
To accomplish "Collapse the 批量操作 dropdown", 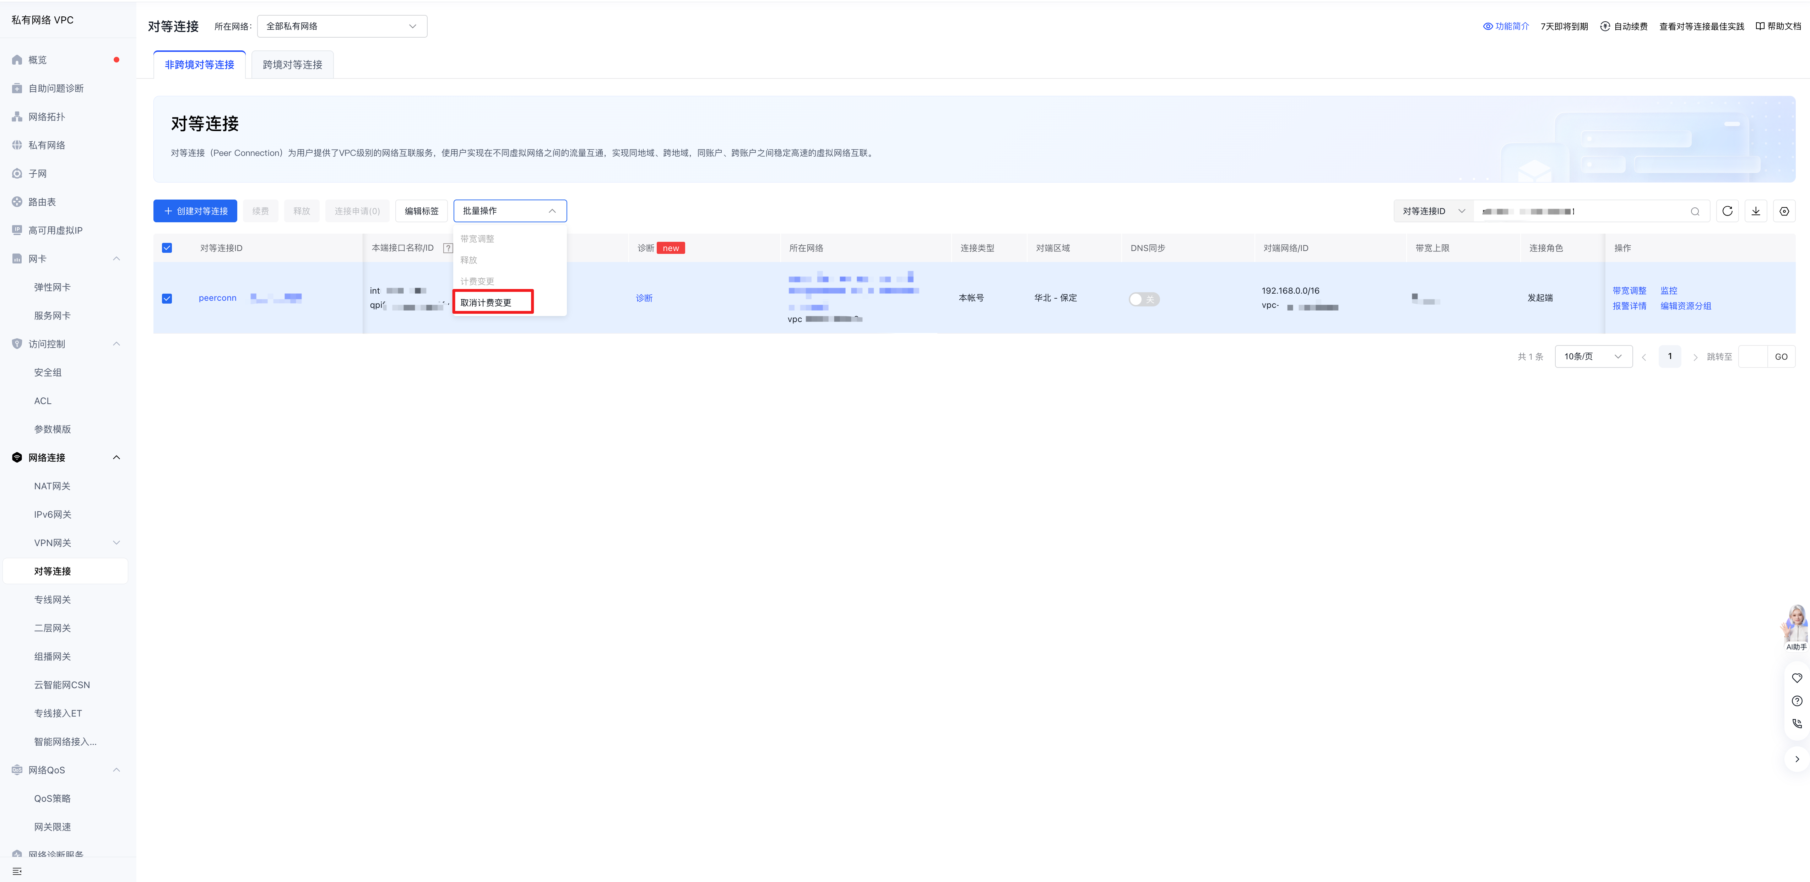I will 510,211.
